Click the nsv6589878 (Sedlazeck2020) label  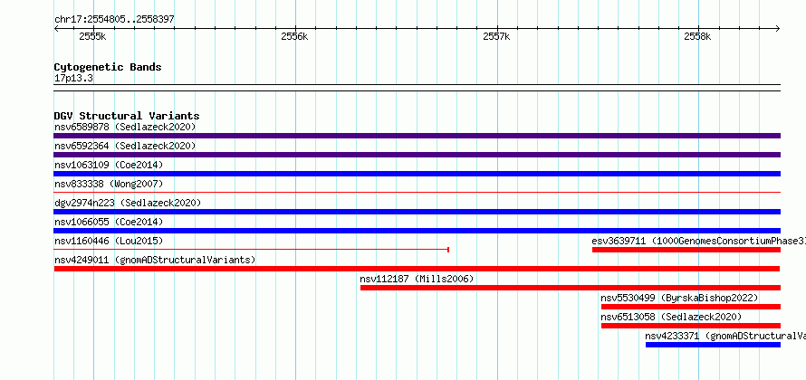125,127
